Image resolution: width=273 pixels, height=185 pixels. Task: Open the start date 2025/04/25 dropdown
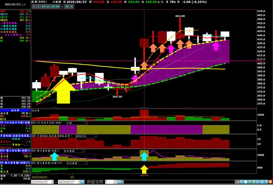point(52,182)
